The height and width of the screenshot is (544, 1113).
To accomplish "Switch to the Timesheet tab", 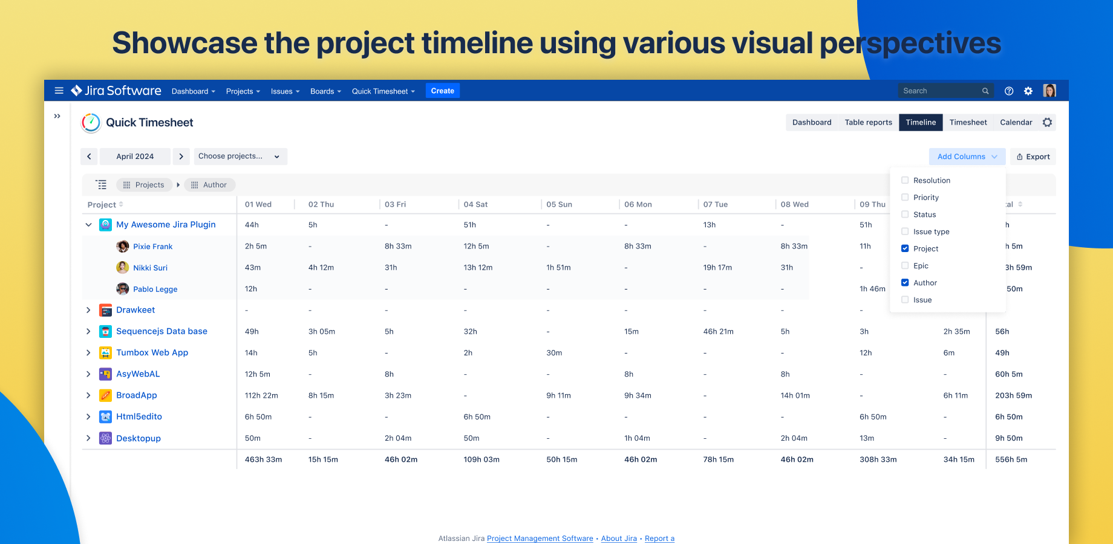I will [x=968, y=122].
